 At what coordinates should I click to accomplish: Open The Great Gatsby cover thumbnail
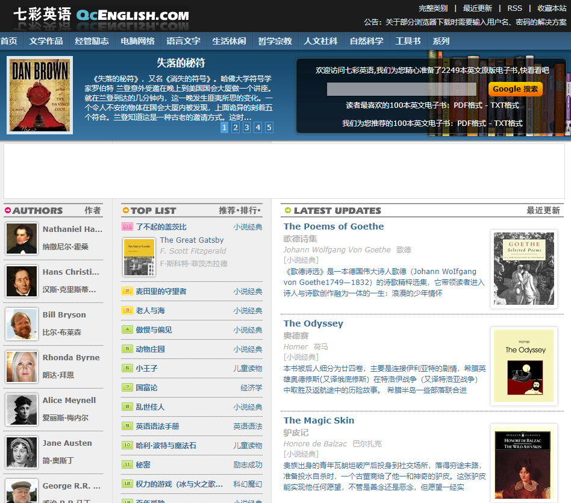tap(139, 257)
